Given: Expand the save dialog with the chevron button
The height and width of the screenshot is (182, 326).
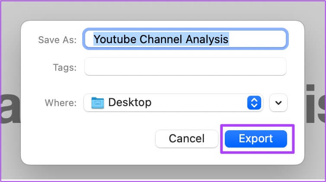Looking at the screenshot, I should (278, 103).
